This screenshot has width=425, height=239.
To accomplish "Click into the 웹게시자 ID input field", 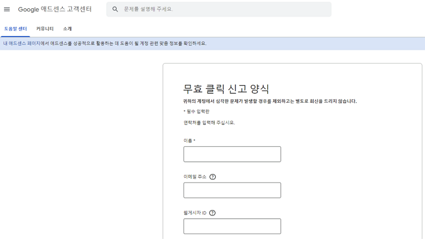I will coord(232,226).
